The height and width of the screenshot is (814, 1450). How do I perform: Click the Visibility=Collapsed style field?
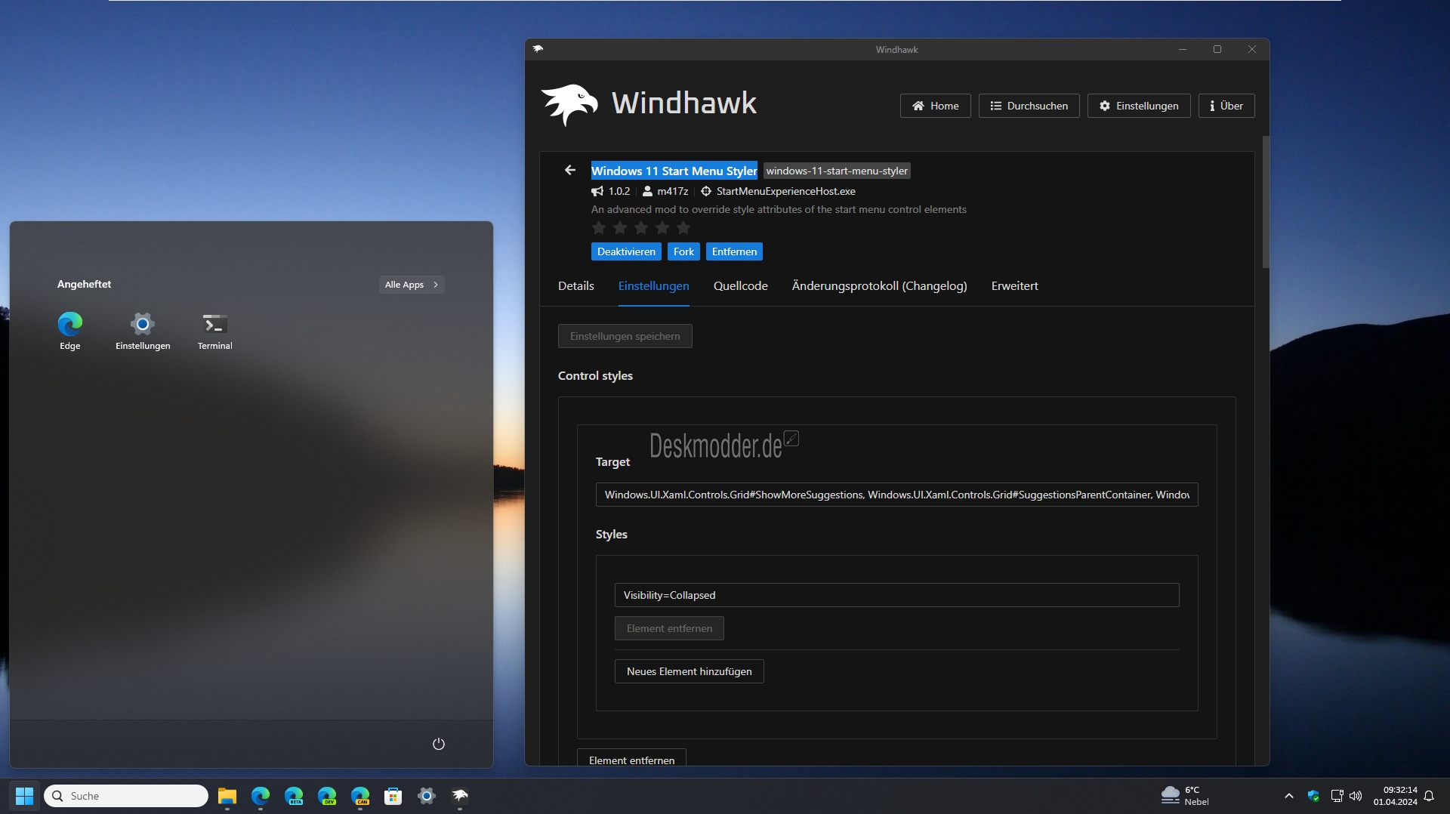[x=896, y=595]
